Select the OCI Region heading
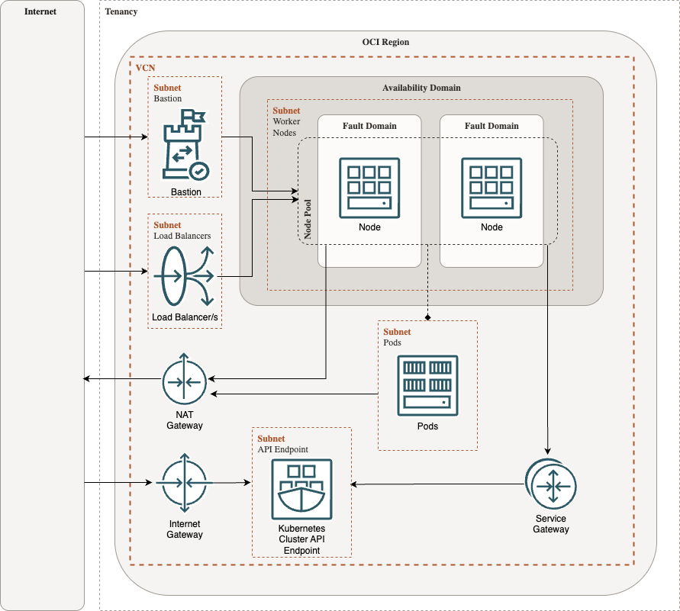Viewport: 680px width, 611px height. (385, 42)
